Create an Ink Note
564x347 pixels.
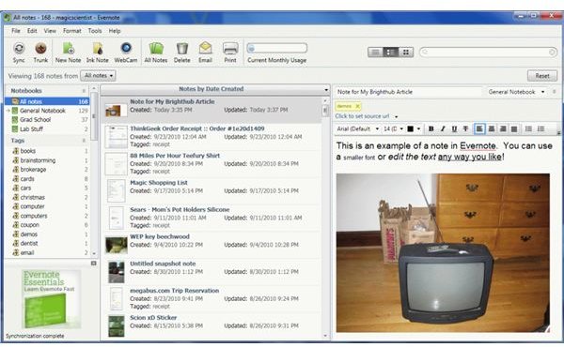point(98,53)
